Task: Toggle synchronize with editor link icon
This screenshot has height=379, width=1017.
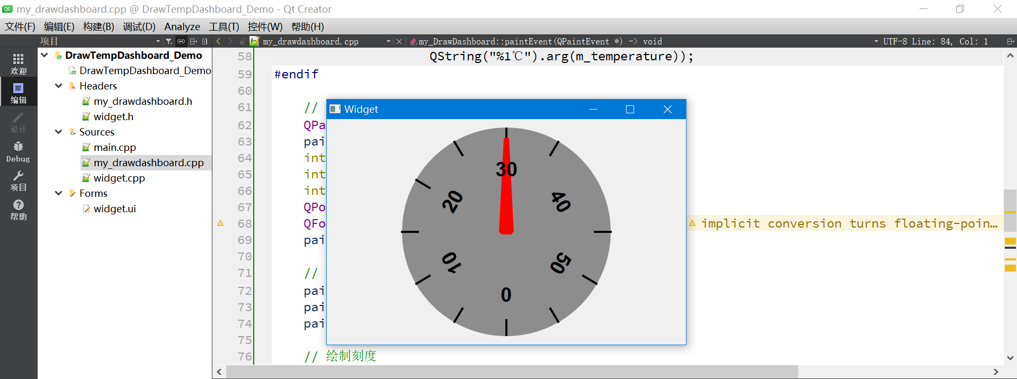Action: tap(181, 41)
